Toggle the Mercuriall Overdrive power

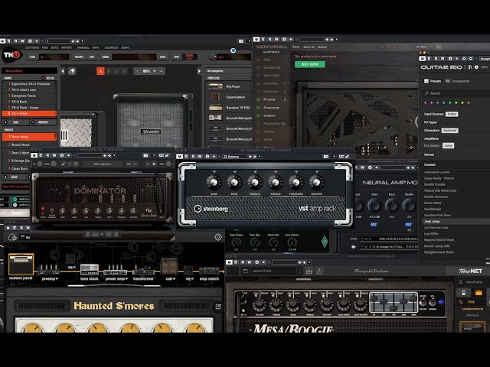(x=258, y=83)
